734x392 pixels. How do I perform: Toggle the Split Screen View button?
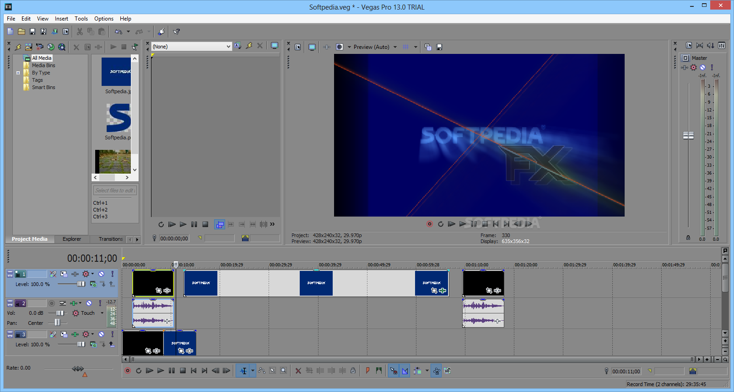coord(340,47)
